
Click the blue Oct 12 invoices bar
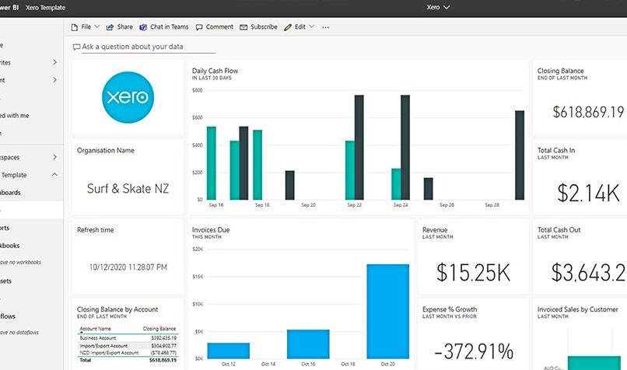coord(229,351)
